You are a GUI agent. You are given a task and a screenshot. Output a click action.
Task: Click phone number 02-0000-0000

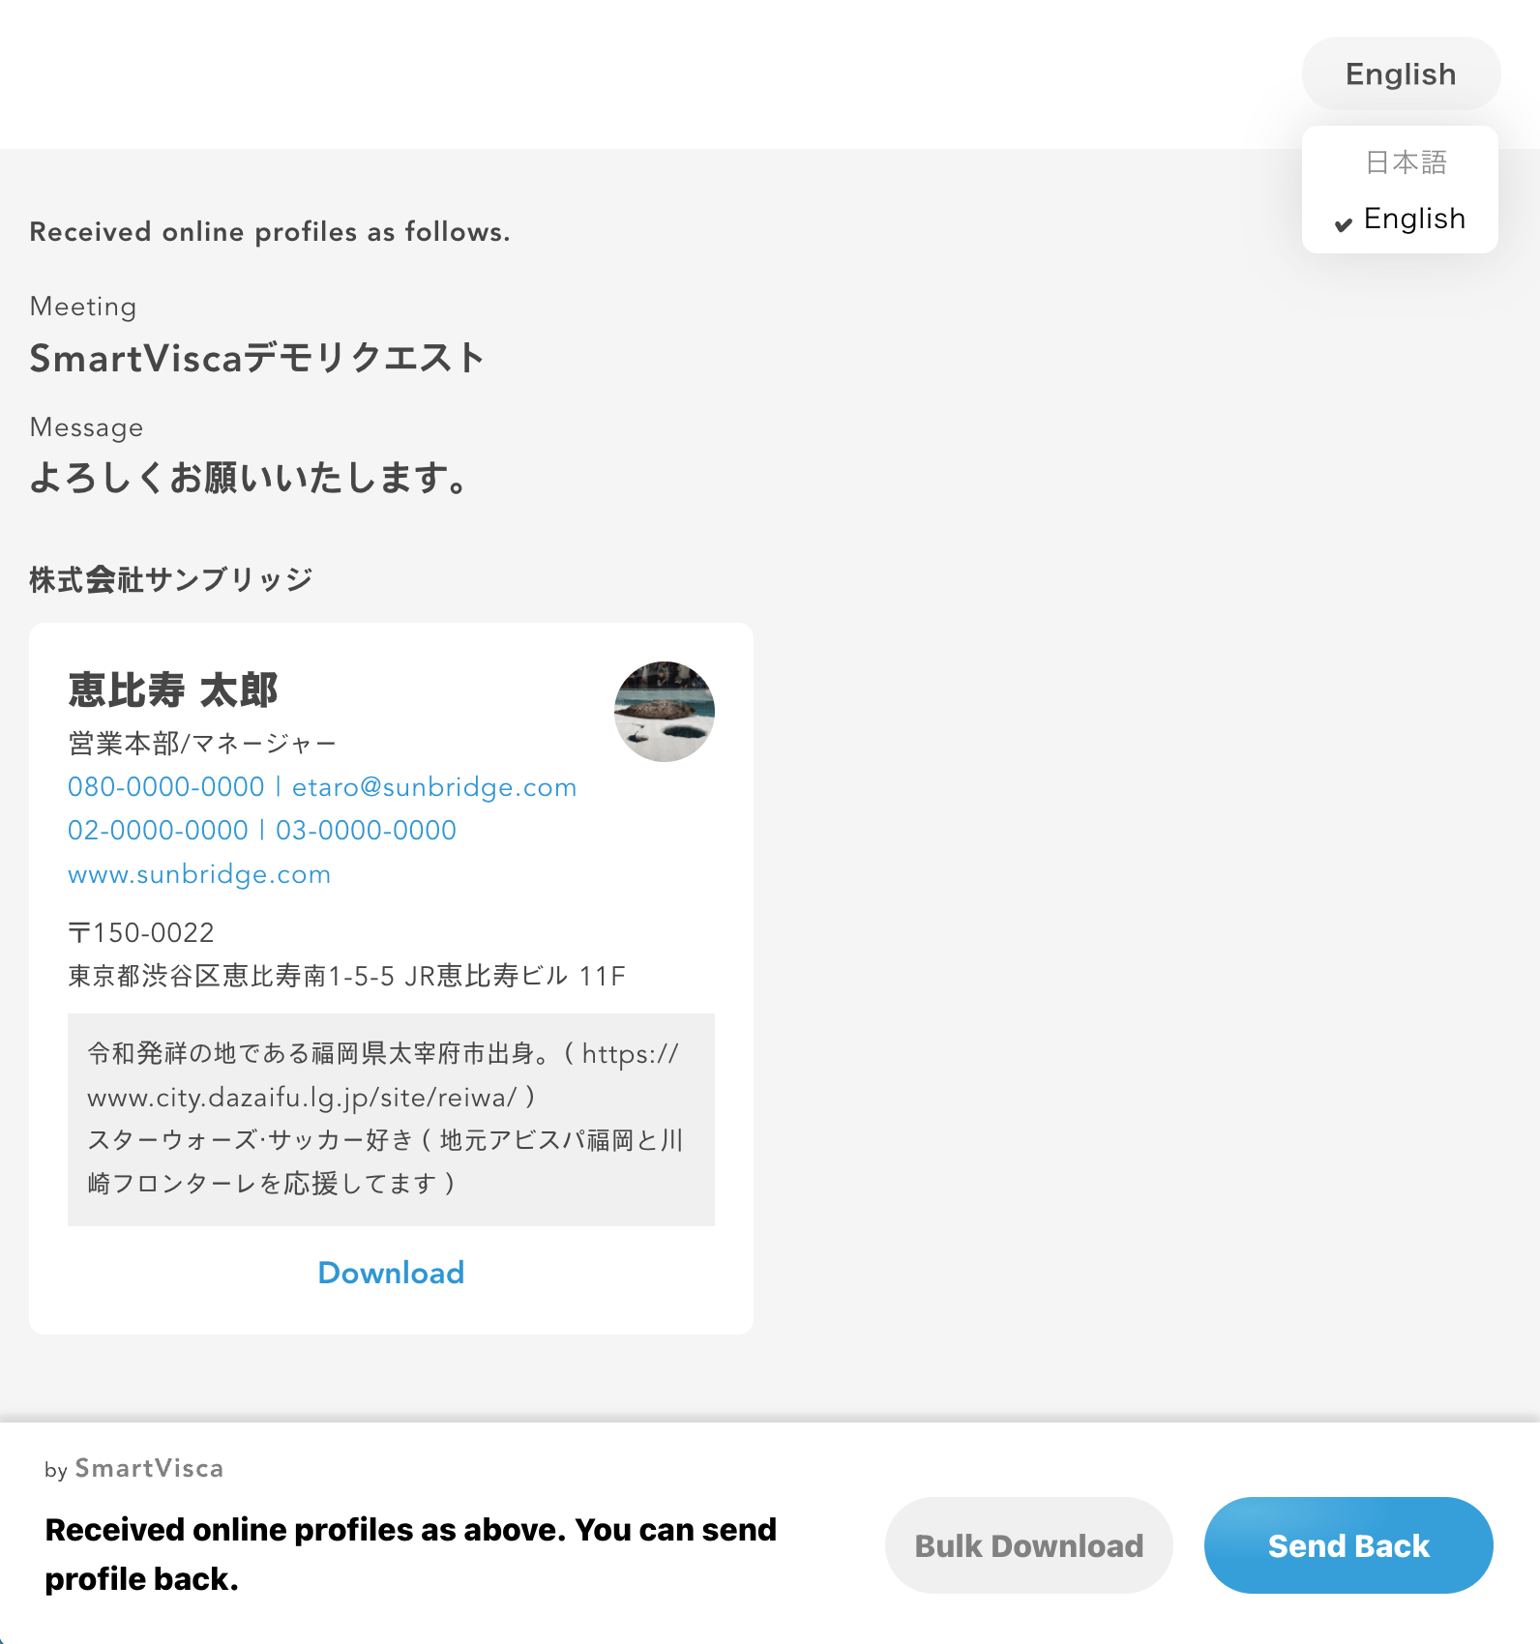click(158, 831)
